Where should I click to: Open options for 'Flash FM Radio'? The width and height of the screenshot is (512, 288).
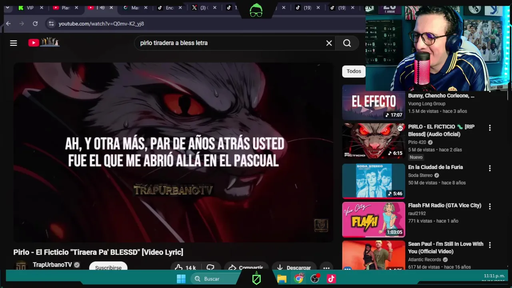(490, 206)
